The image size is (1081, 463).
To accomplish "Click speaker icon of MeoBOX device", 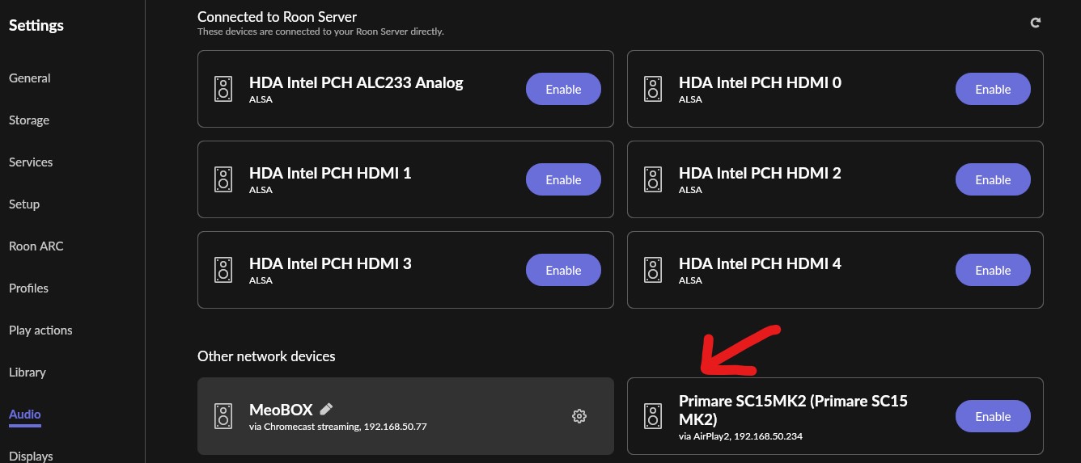I will click(223, 416).
